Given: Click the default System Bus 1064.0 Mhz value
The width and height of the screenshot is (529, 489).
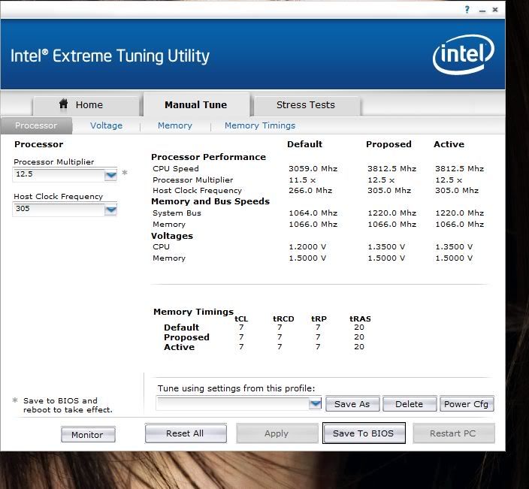Looking at the screenshot, I should [313, 213].
